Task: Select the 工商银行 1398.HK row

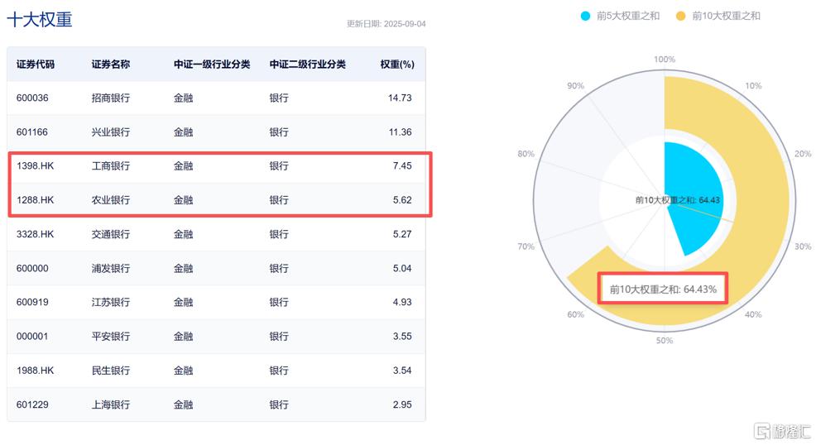Action: [x=217, y=165]
